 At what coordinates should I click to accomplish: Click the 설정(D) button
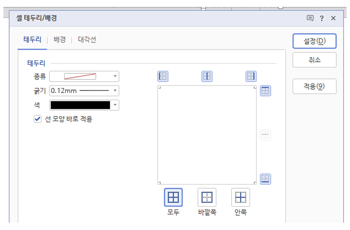pyautogui.click(x=315, y=41)
